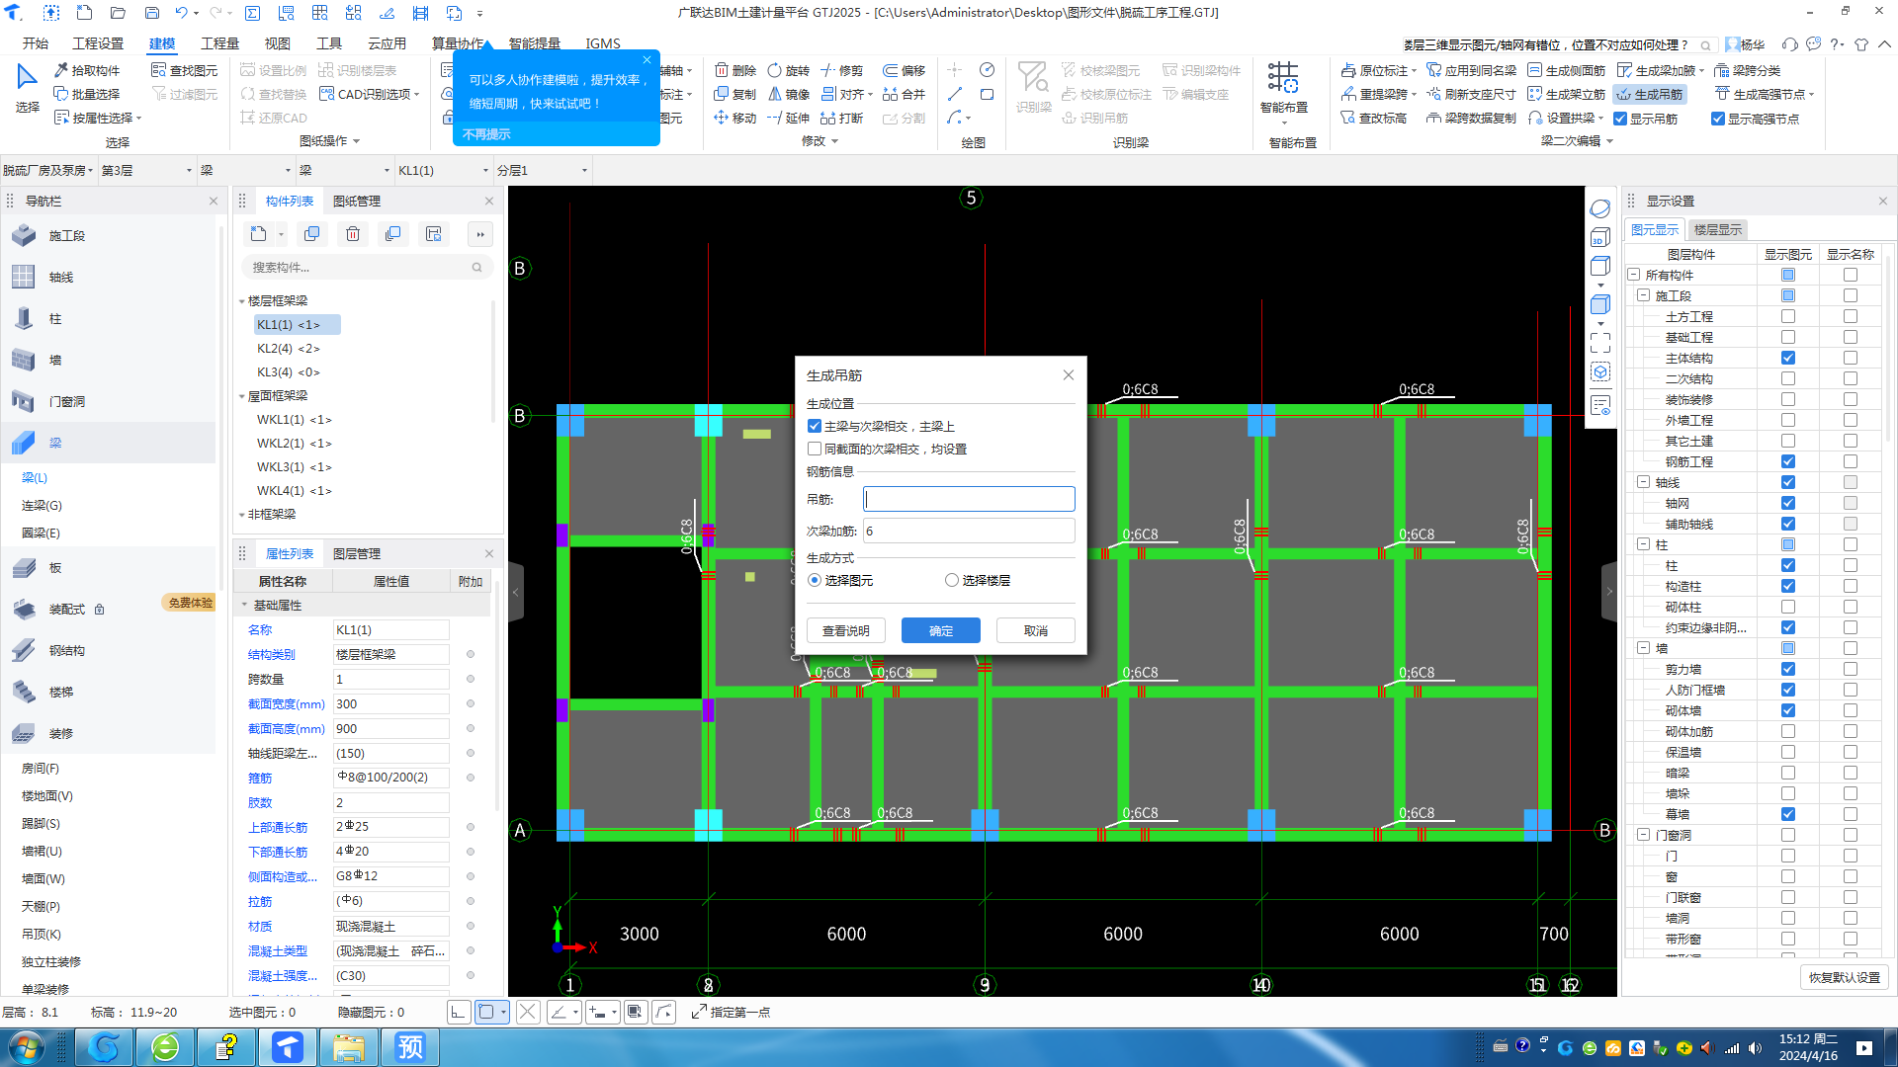Viewport: 1898px width, 1067px height.
Task: Open the 工程设置 ribbon tab
Action: (98, 43)
